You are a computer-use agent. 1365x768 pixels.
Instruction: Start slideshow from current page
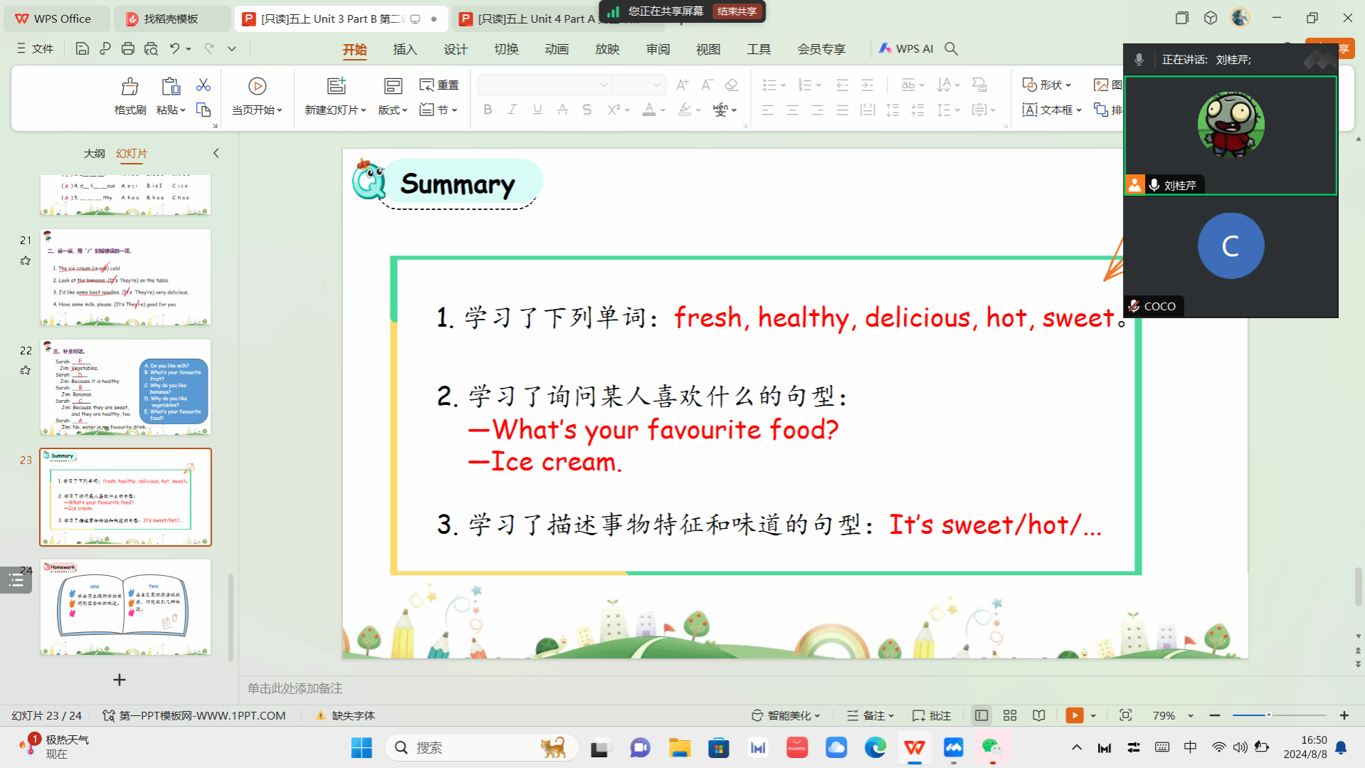(x=257, y=95)
